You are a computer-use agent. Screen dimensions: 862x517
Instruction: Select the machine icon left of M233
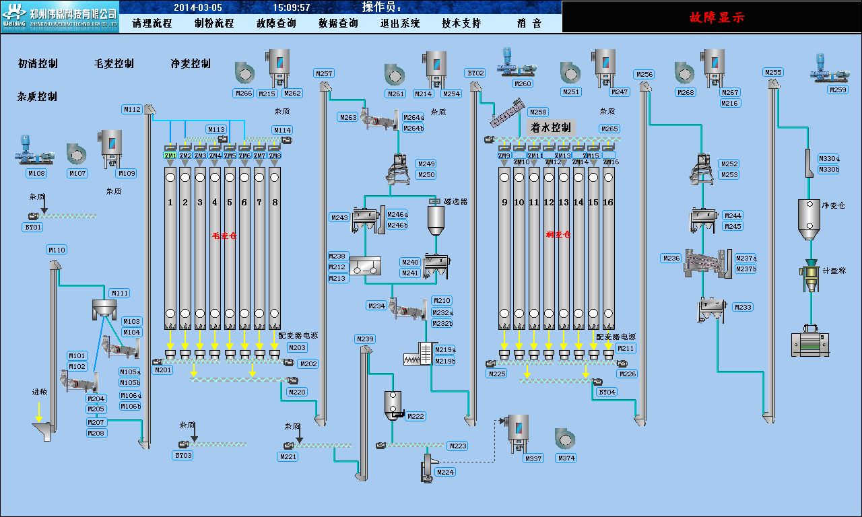(x=711, y=309)
